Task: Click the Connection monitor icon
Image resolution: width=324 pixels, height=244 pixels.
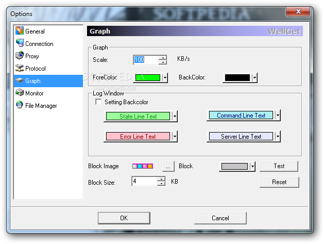Action: 20,43
